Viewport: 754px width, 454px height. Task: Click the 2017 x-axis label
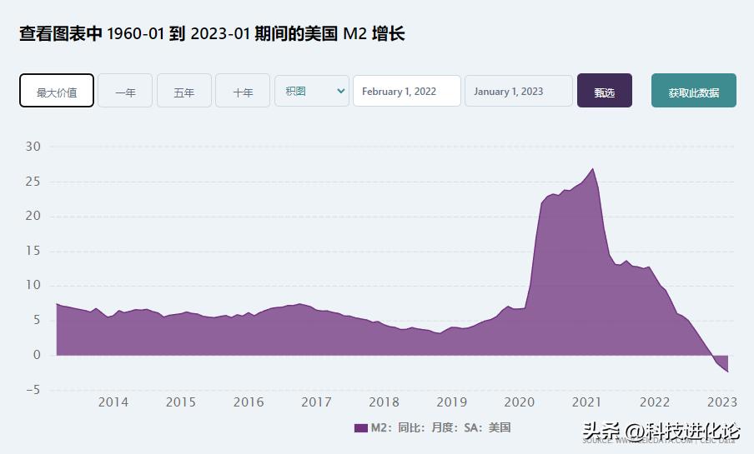coord(316,402)
